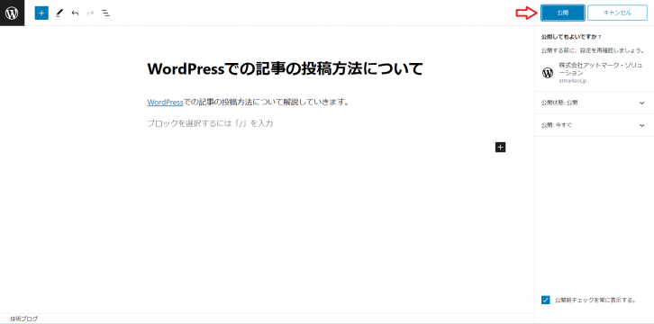Click the WordPress logo in top-left corner
The width and height of the screenshot is (654, 324).
(12, 13)
